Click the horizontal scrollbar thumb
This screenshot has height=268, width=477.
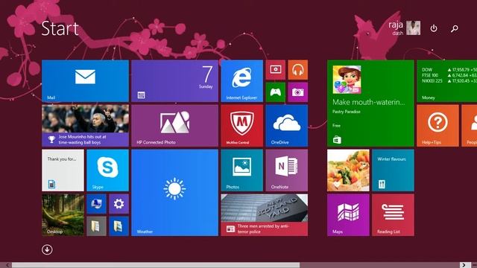click(x=156, y=265)
